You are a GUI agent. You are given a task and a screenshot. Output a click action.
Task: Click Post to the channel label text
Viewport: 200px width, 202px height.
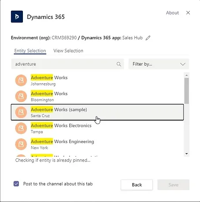tap(58, 184)
